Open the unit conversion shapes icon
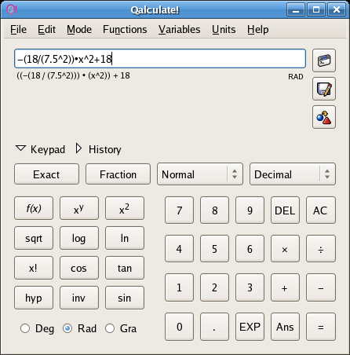This screenshot has width=350, height=355. tap(324, 117)
